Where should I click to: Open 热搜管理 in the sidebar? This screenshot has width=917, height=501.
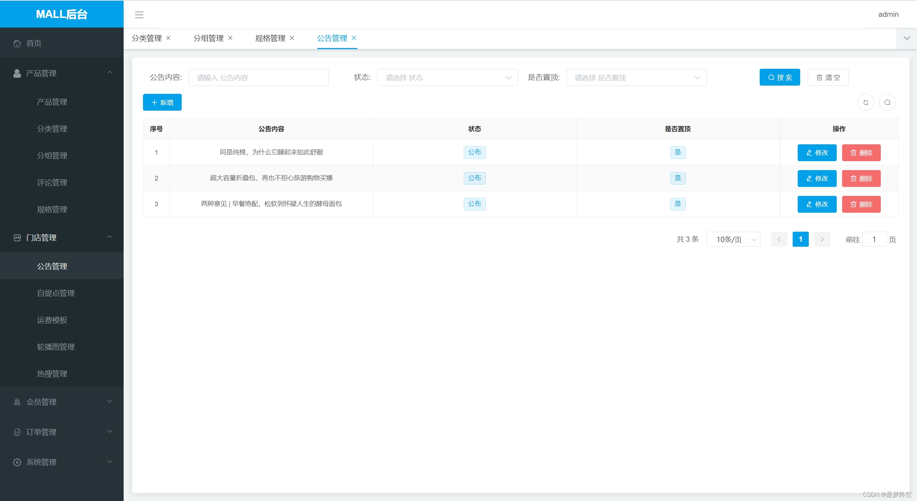[62, 374]
